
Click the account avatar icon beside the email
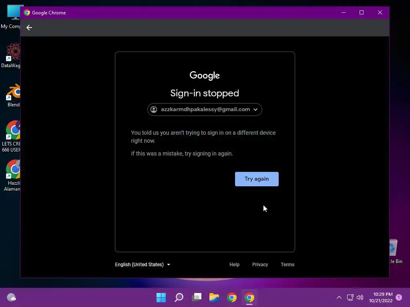click(x=154, y=110)
